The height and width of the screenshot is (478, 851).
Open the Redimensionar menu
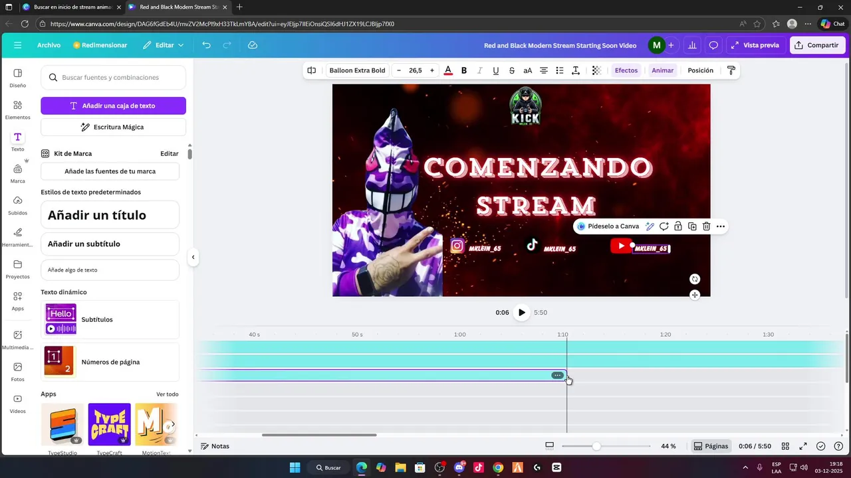(x=100, y=45)
